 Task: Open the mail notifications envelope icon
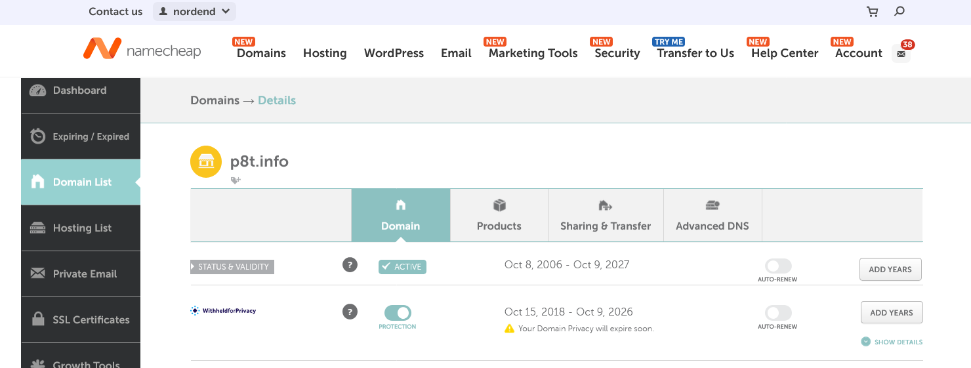click(901, 54)
